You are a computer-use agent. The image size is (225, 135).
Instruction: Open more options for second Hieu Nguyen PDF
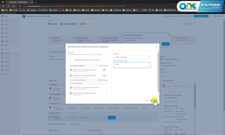[x=107, y=75]
